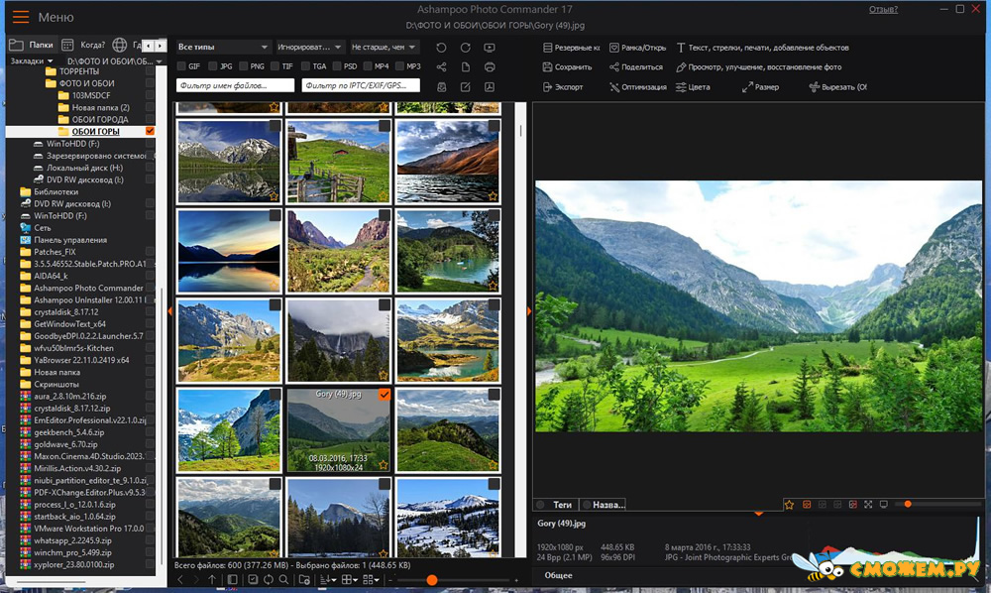Adjust the thumbnail size slider handle
The image size is (991, 593).
[432, 580]
